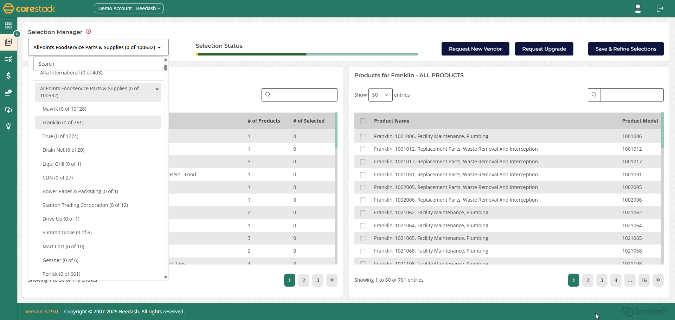Sort by # of Selected column header
675x320 pixels.
pos(309,121)
